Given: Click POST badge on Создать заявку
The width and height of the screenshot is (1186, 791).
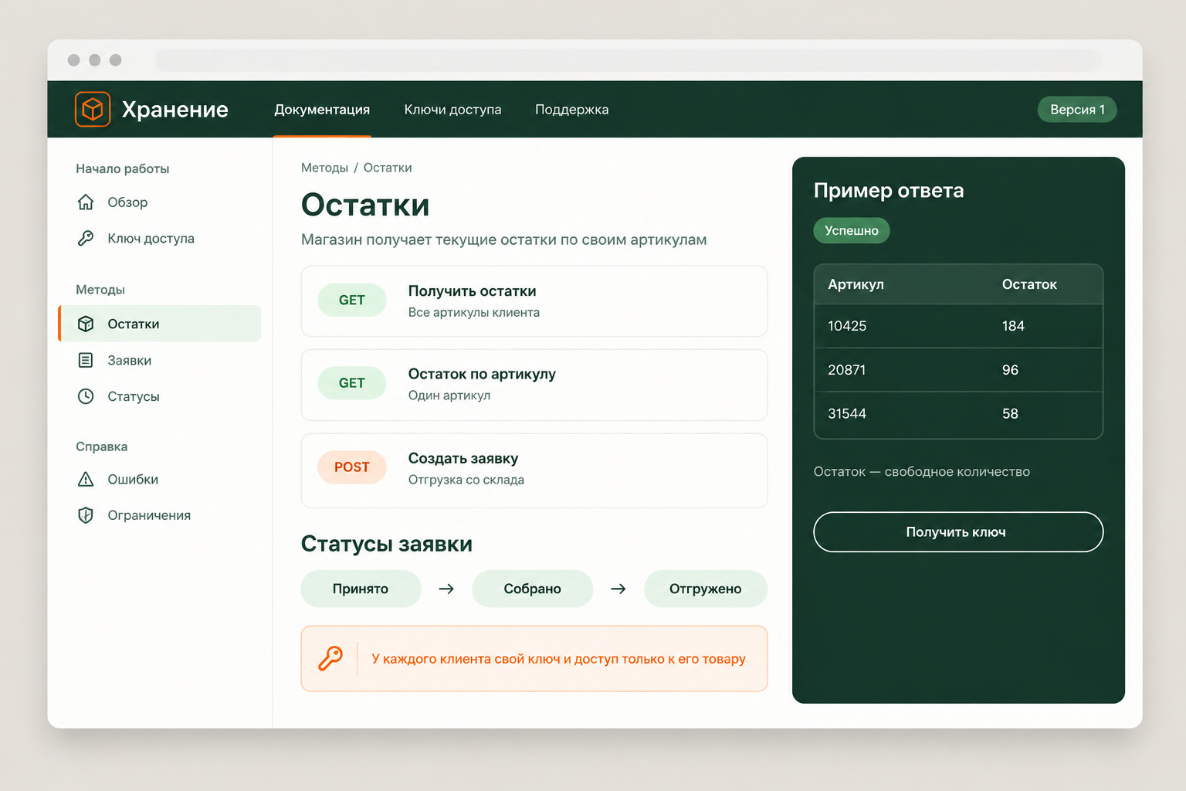Looking at the screenshot, I should (352, 467).
